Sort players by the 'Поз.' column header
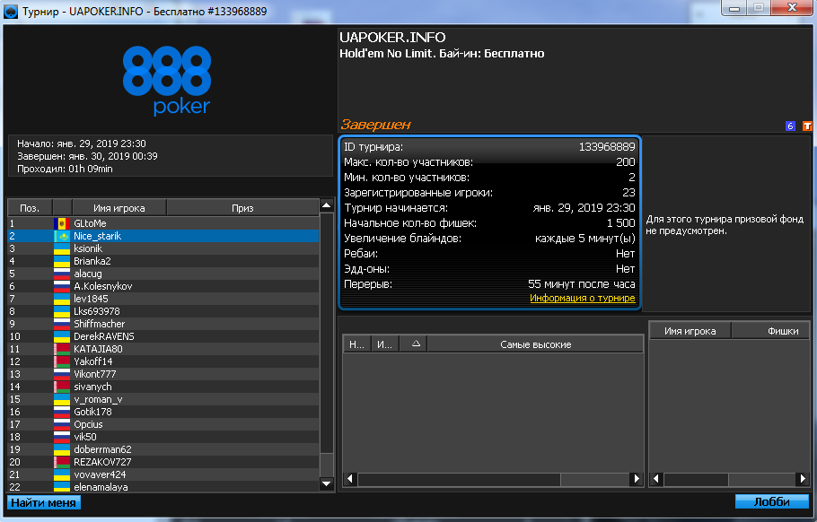 [30, 208]
